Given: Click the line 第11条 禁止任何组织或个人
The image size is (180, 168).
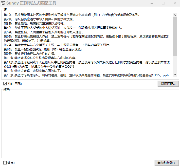Looking at the screenshot, I should point(87,62).
